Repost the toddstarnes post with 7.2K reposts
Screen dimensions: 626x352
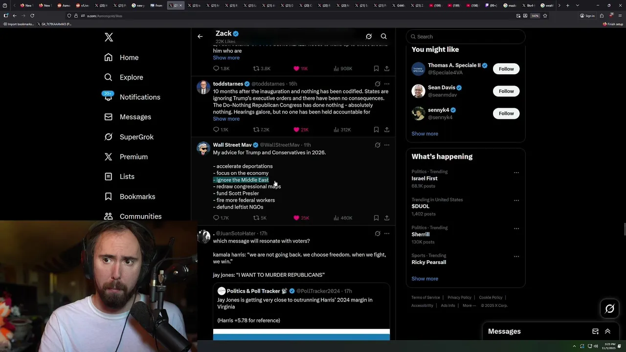click(x=256, y=130)
